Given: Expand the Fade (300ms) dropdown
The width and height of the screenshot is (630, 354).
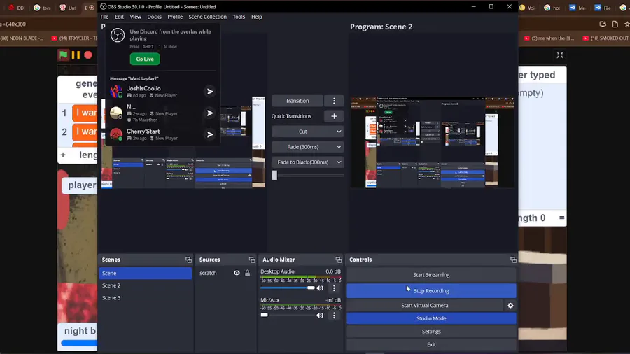Looking at the screenshot, I should pyautogui.click(x=307, y=147).
